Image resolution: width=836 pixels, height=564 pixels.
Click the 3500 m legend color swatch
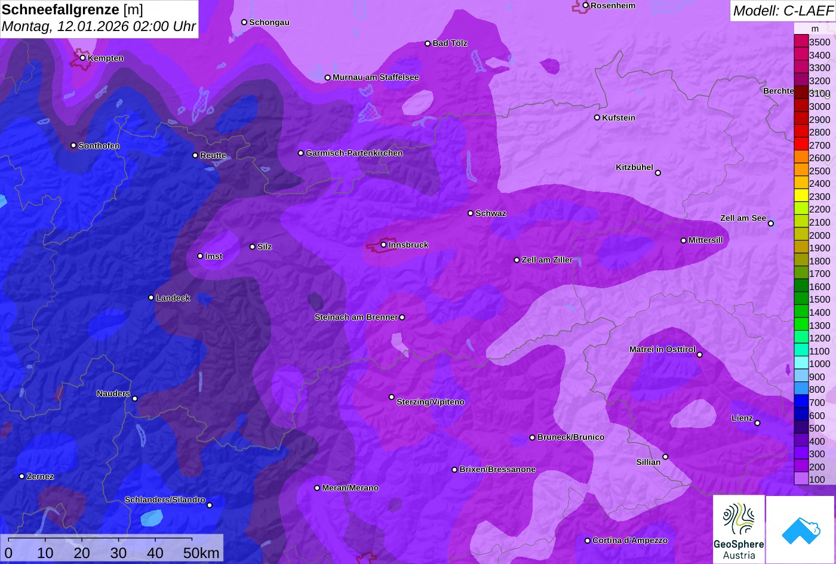tap(801, 42)
